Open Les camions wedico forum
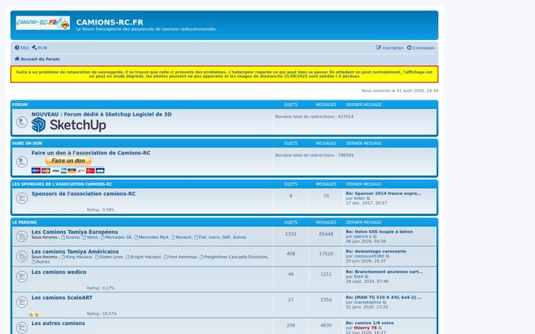535x334 pixels. 59,272
